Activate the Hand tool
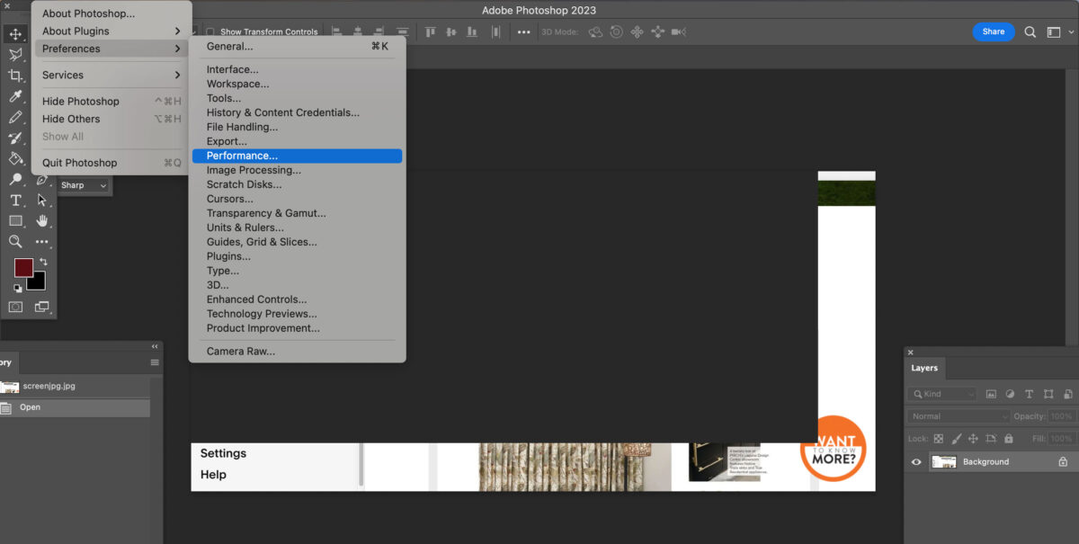 [x=41, y=220]
